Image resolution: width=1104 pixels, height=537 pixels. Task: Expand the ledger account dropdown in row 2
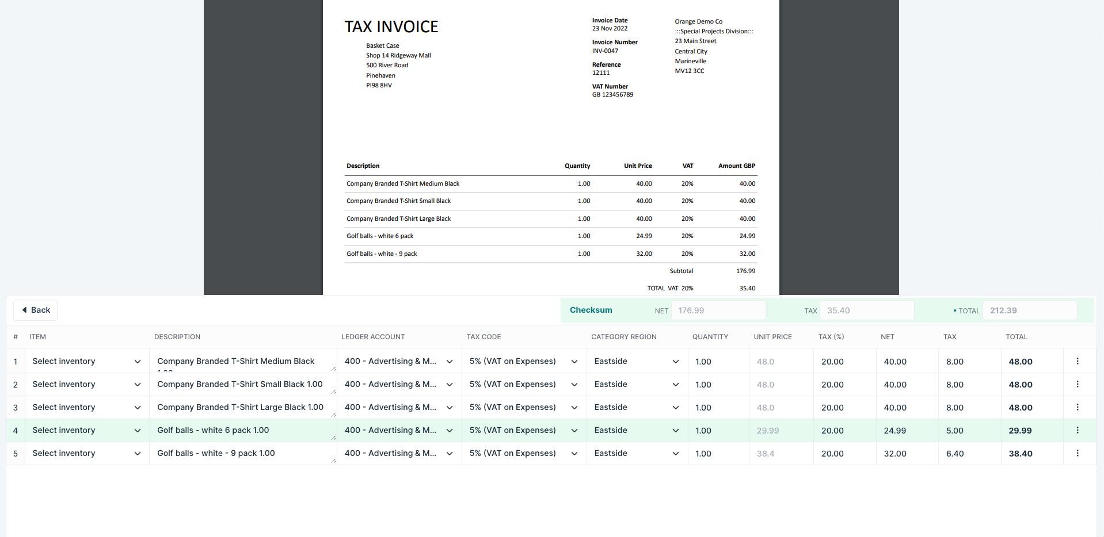point(399,384)
